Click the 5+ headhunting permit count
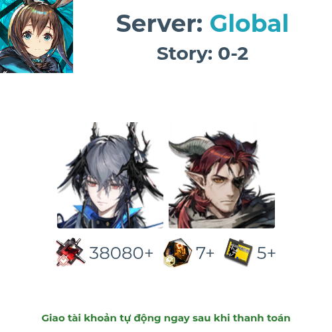The width and height of the screenshot is (332, 332). (x=266, y=253)
